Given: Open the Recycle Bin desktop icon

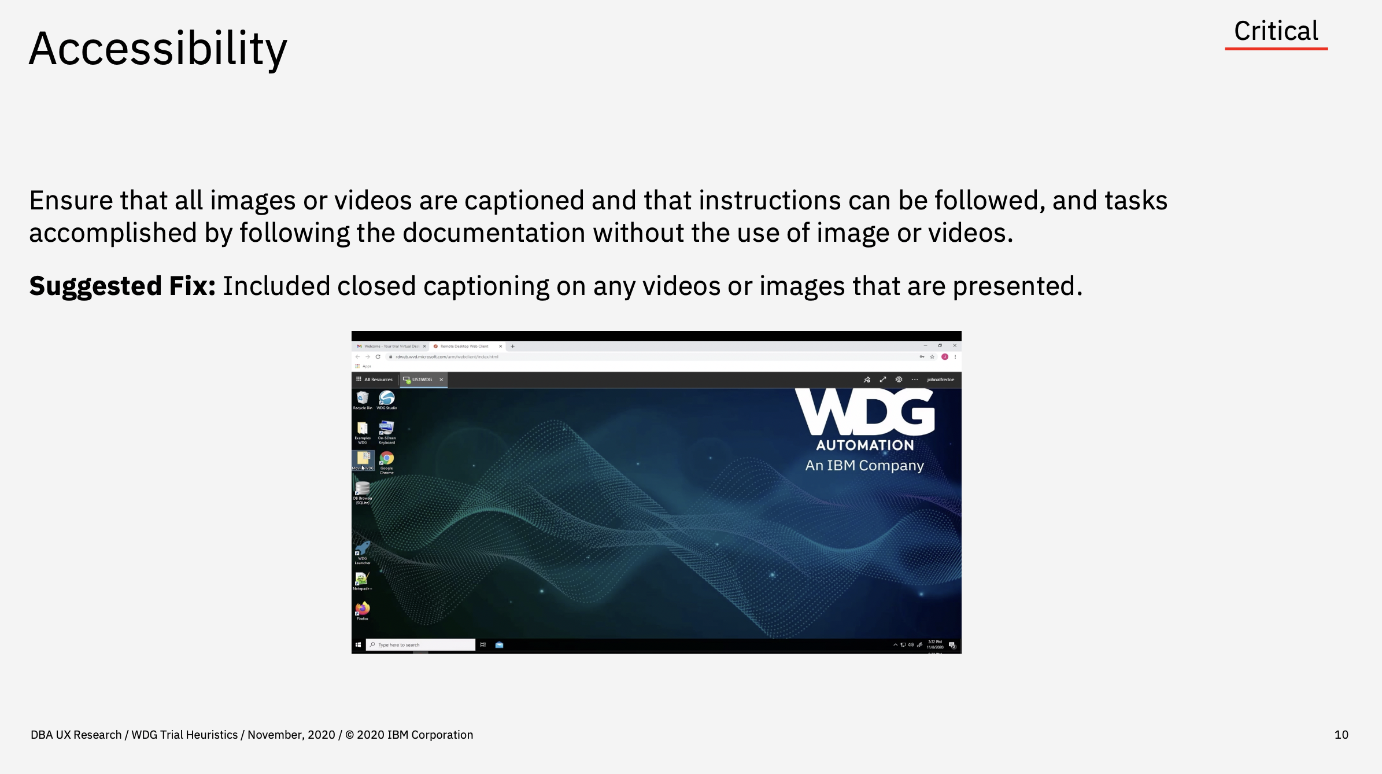Looking at the screenshot, I should (x=363, y=400).
